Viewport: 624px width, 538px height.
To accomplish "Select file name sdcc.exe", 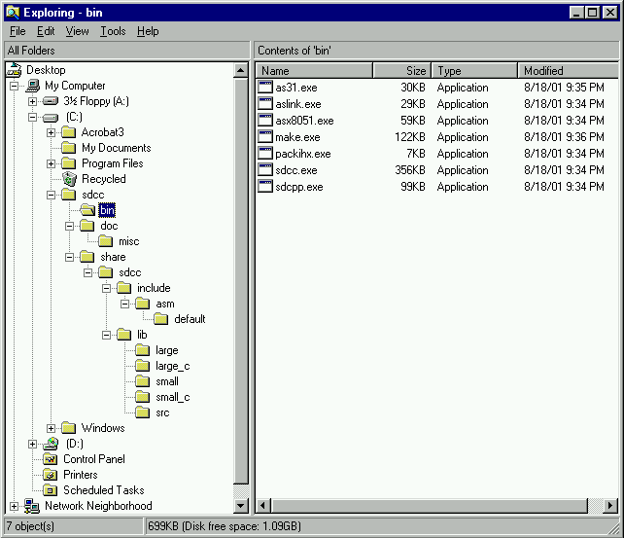I will (x=296, y=170).
